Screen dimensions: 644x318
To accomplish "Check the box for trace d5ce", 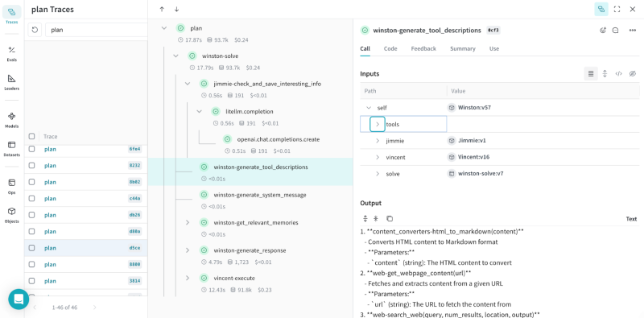I will pyautogui.click(x=31, y=248).
